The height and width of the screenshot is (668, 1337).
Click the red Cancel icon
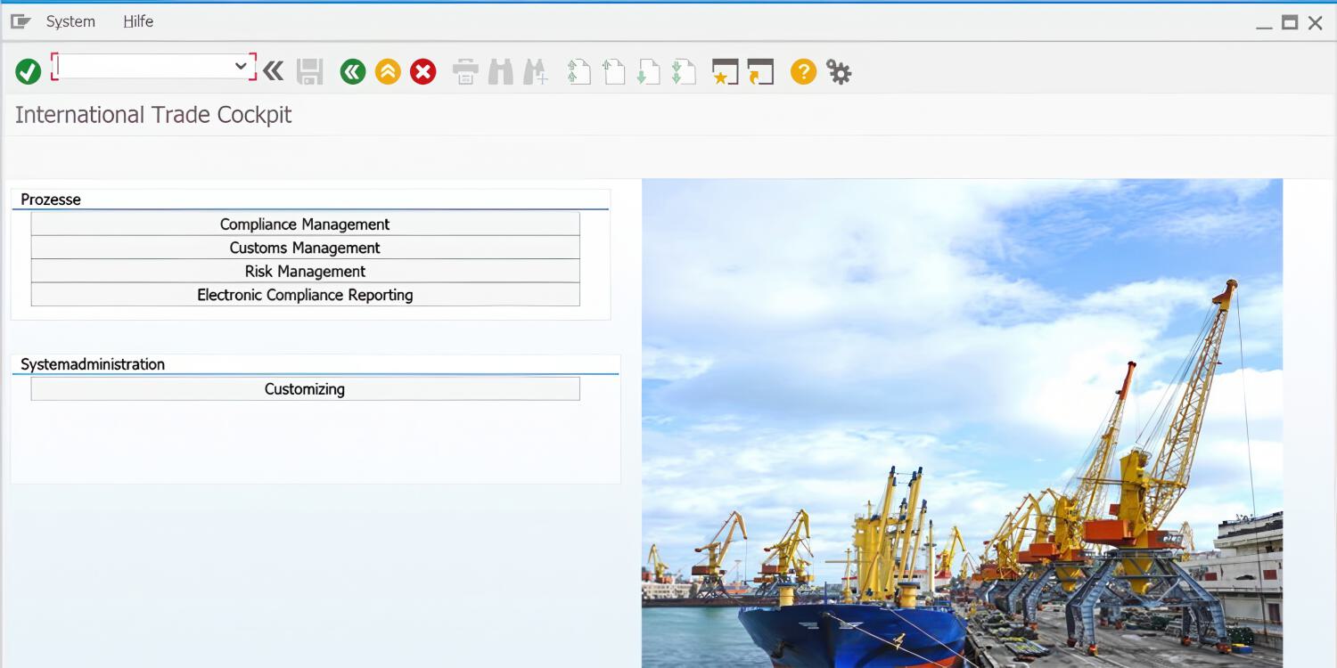coord(423,71)
